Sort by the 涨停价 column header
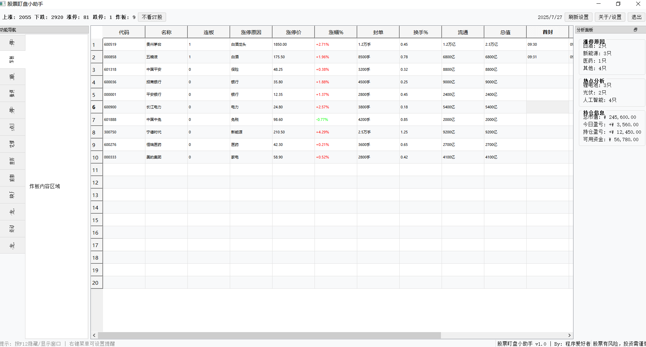Screen dimensions: 646x347 294,32
